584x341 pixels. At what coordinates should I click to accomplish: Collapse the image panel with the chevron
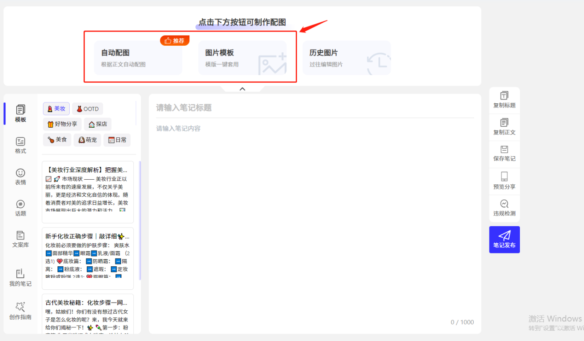coord(242,89)
